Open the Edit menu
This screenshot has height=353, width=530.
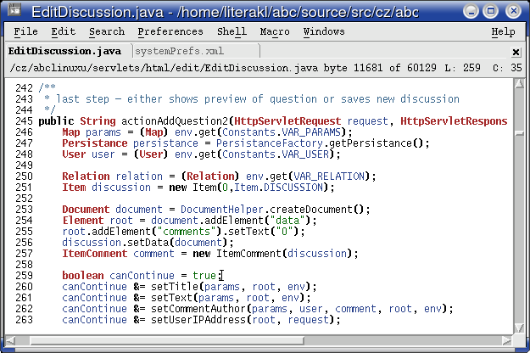[63, 31]
